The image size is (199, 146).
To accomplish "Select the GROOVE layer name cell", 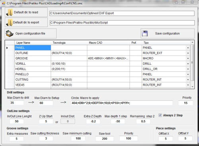I will pyautogui.click(x=33, y=58).
